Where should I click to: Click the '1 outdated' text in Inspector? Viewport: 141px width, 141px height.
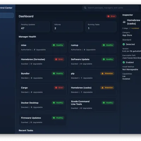[x=135, y=28]
